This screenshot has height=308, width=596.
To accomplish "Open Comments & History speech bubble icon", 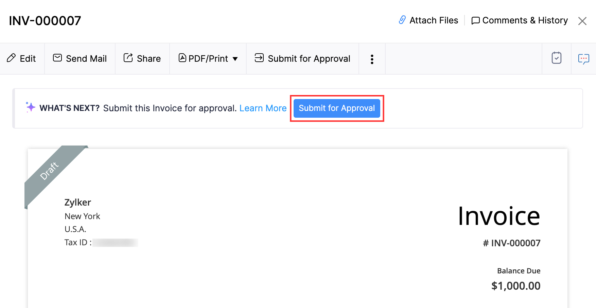I will pyautogui.click(x=476, y=20).
